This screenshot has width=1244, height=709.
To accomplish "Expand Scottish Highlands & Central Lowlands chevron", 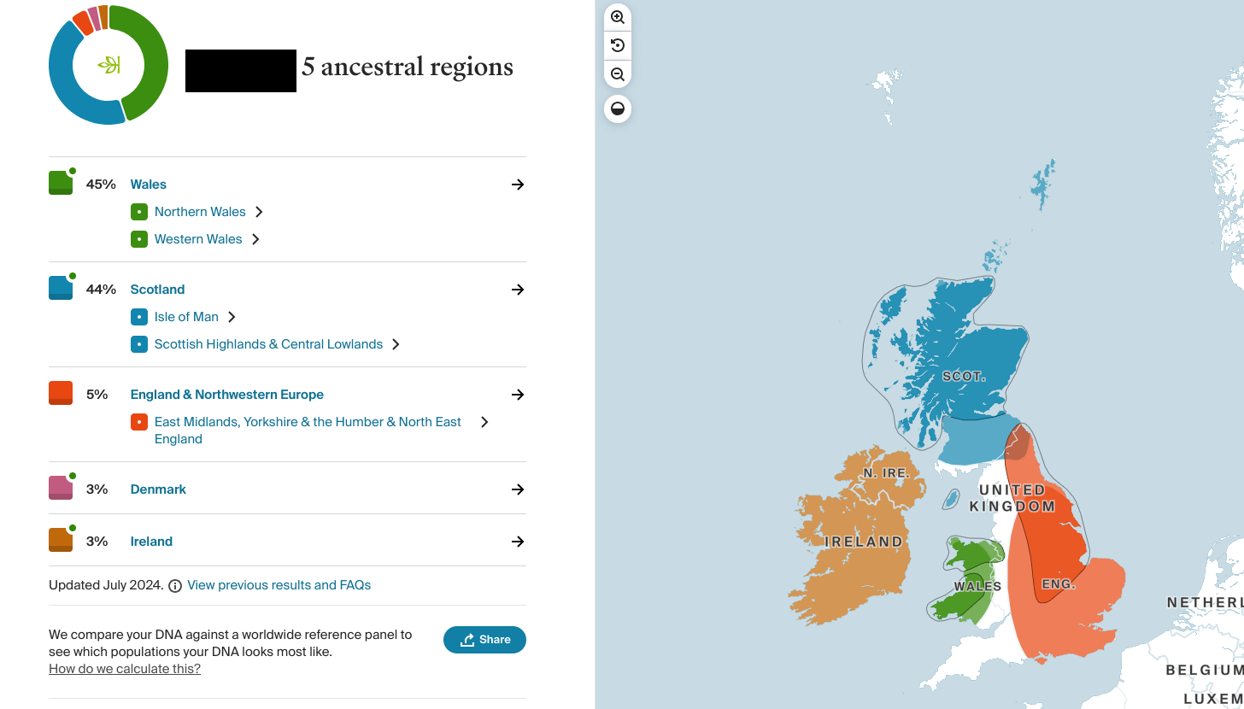I will point(396,344).
